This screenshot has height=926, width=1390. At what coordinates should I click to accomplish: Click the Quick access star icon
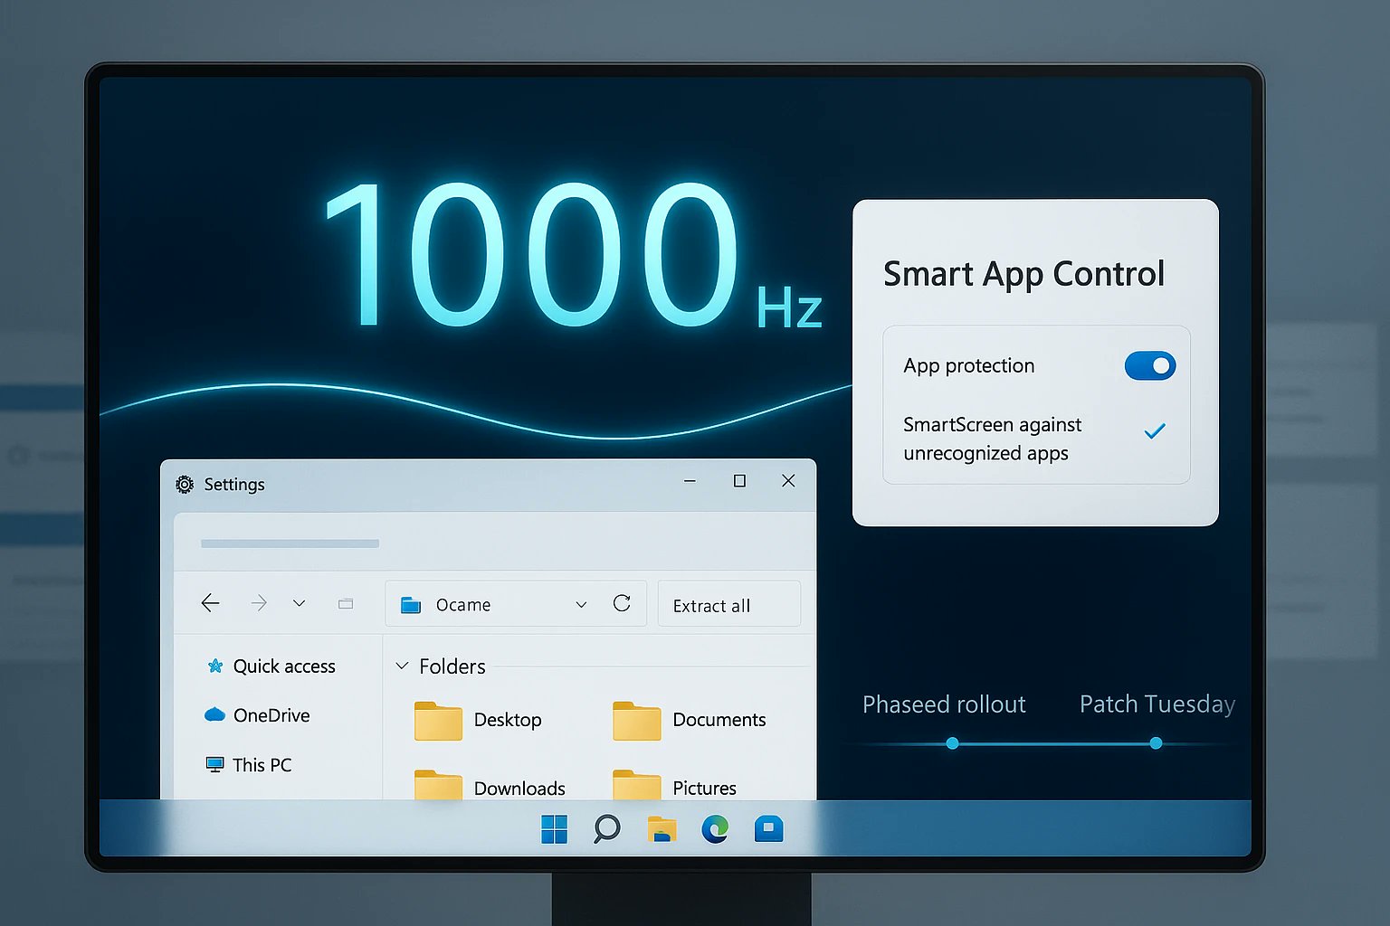[215, 666]
